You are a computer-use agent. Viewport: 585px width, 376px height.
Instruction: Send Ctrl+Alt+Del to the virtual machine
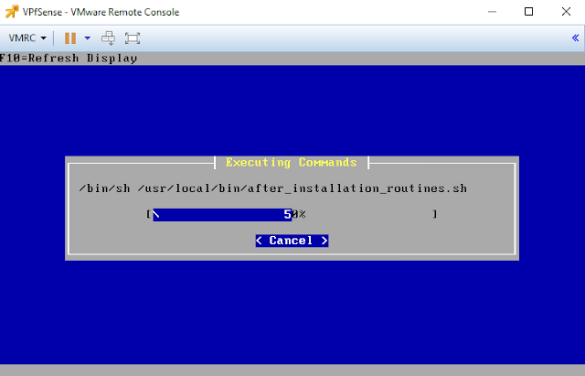click(x=108, y=38)
